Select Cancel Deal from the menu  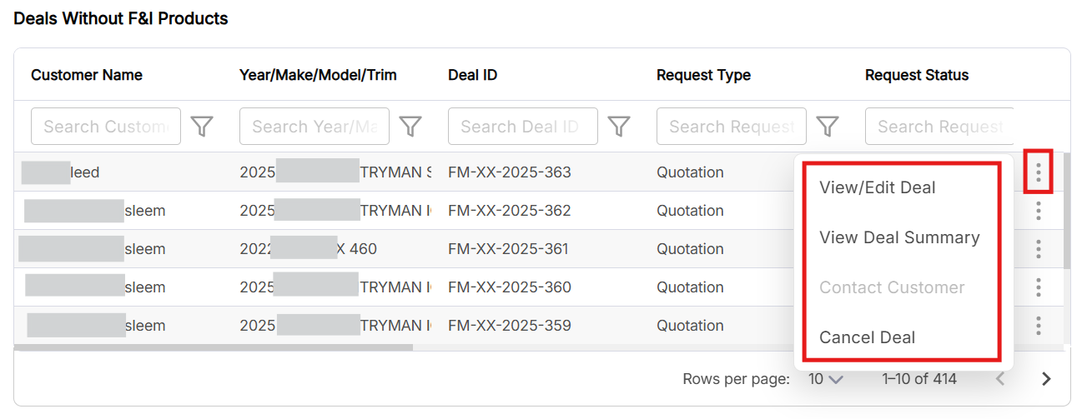(x=867, y=337)
